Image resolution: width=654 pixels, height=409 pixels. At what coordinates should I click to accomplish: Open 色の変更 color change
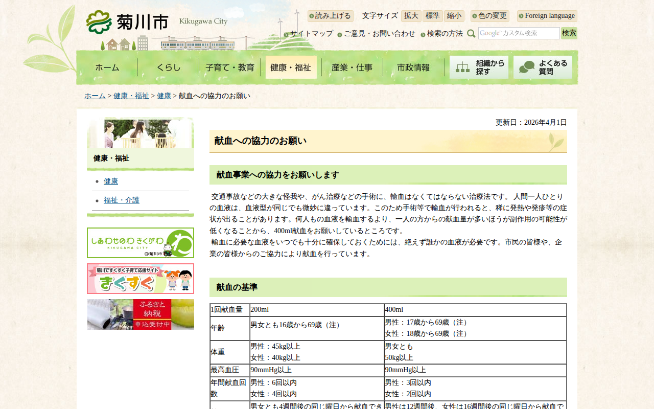489,16
